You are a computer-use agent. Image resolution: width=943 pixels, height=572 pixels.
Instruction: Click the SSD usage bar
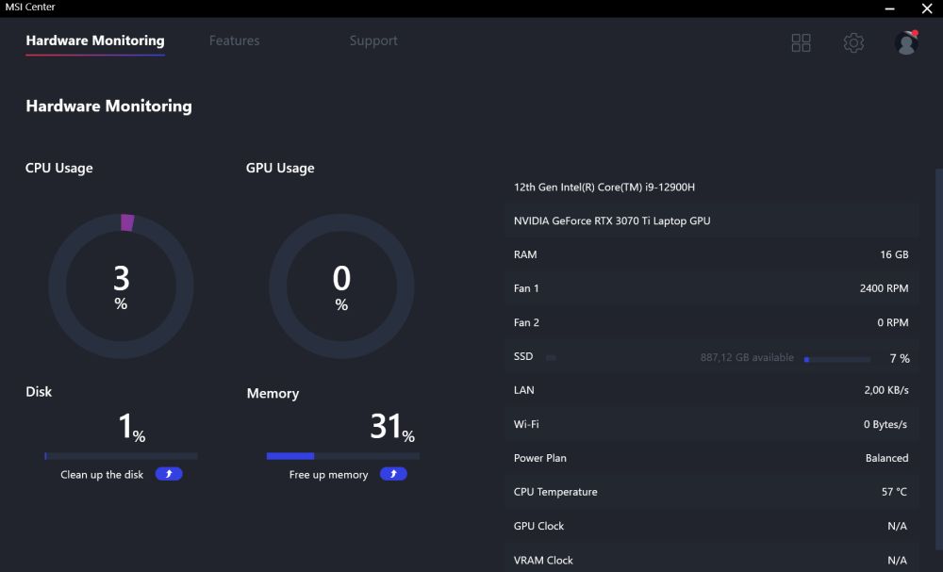[837, 359]
